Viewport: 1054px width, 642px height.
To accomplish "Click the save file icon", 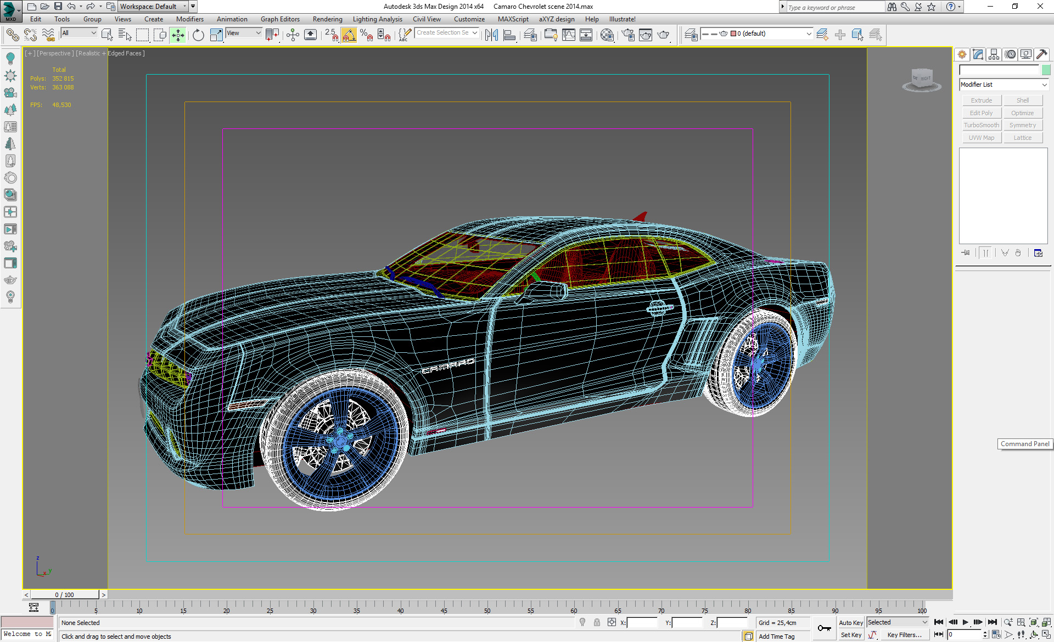I will [x=58, y=7].
